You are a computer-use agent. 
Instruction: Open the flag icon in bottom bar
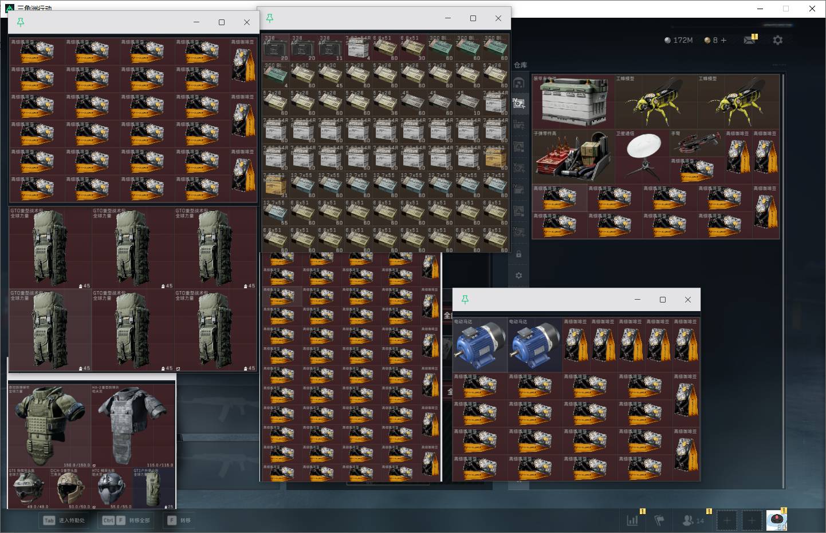[x=659, y=520]
